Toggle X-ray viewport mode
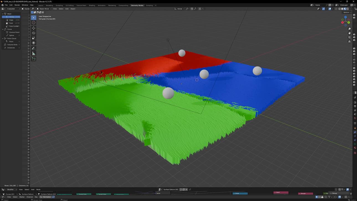The width and height of the screenshot is (357, 201). click(336, 9)
